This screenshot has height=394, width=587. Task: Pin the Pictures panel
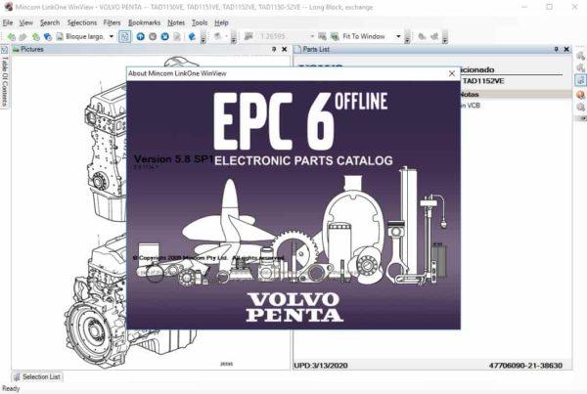coord(274,49)
